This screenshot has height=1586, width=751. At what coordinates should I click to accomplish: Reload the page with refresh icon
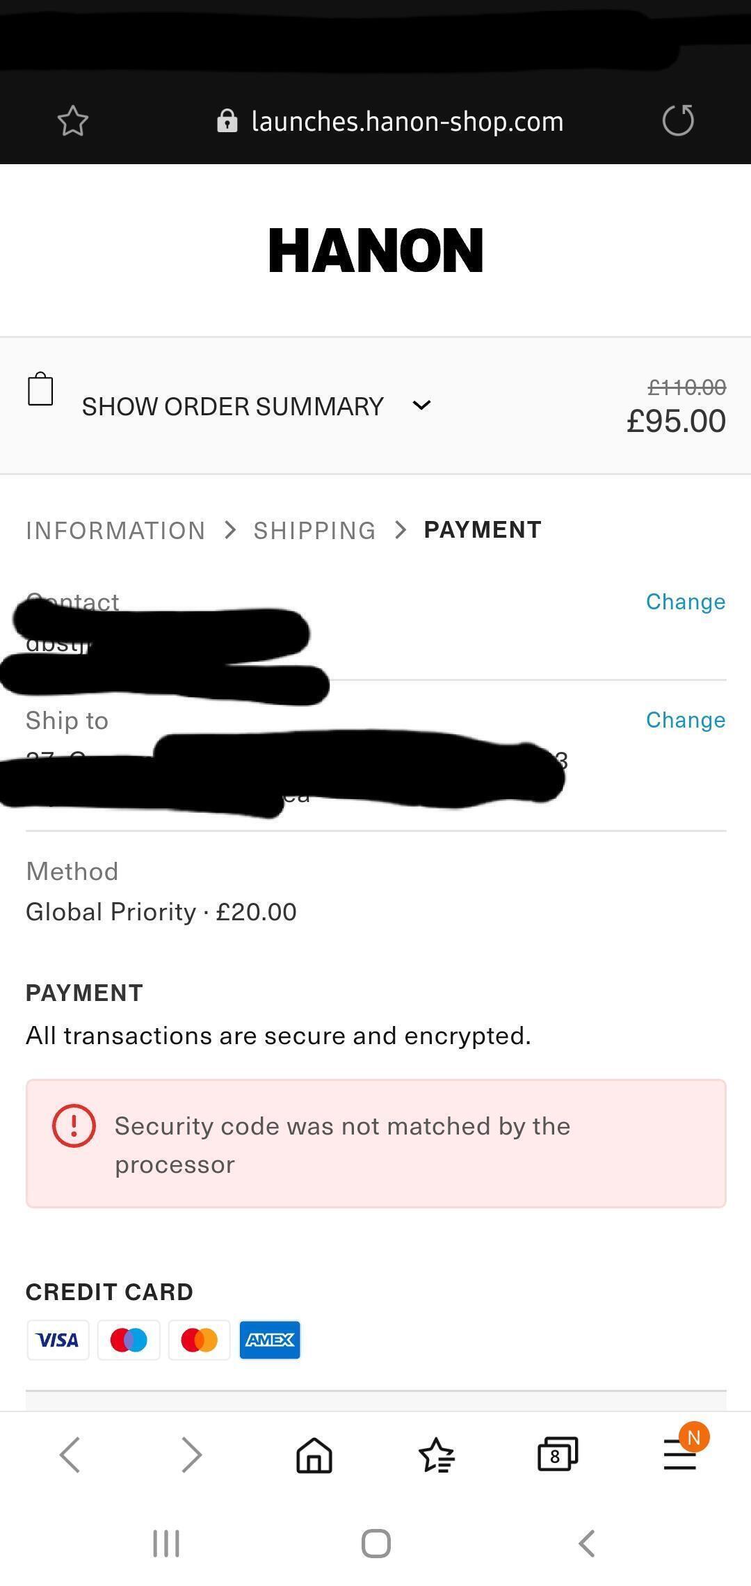point(678,120)
